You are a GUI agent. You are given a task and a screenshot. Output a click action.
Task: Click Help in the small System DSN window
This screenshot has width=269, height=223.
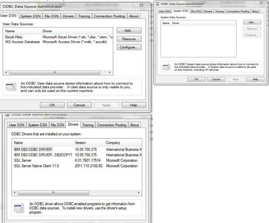[x=255, y=79]
